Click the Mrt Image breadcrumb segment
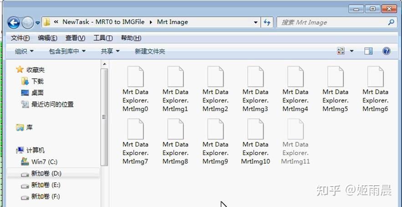402x207 pixels. (172, 22)
